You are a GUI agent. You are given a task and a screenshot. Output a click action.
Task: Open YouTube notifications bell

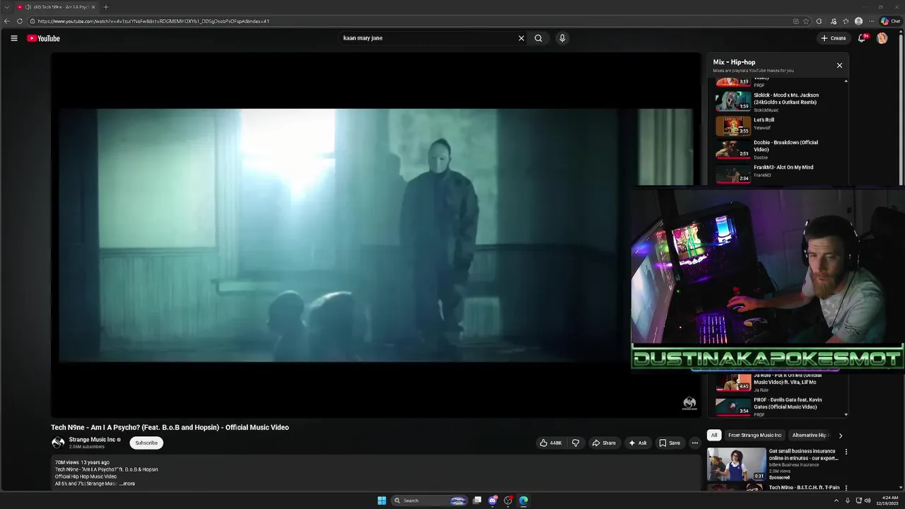click(861, 38)
